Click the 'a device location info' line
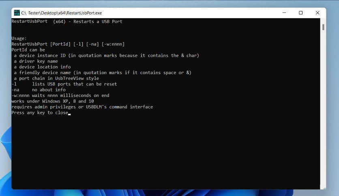The height and width of the screenshot is (196, 339). 42,67
